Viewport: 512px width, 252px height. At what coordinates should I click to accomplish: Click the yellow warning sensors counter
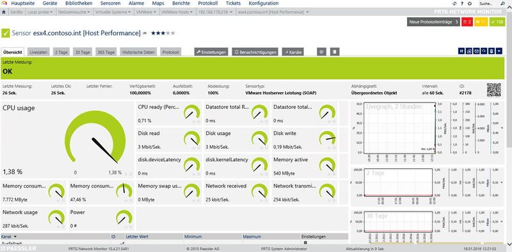481,22
